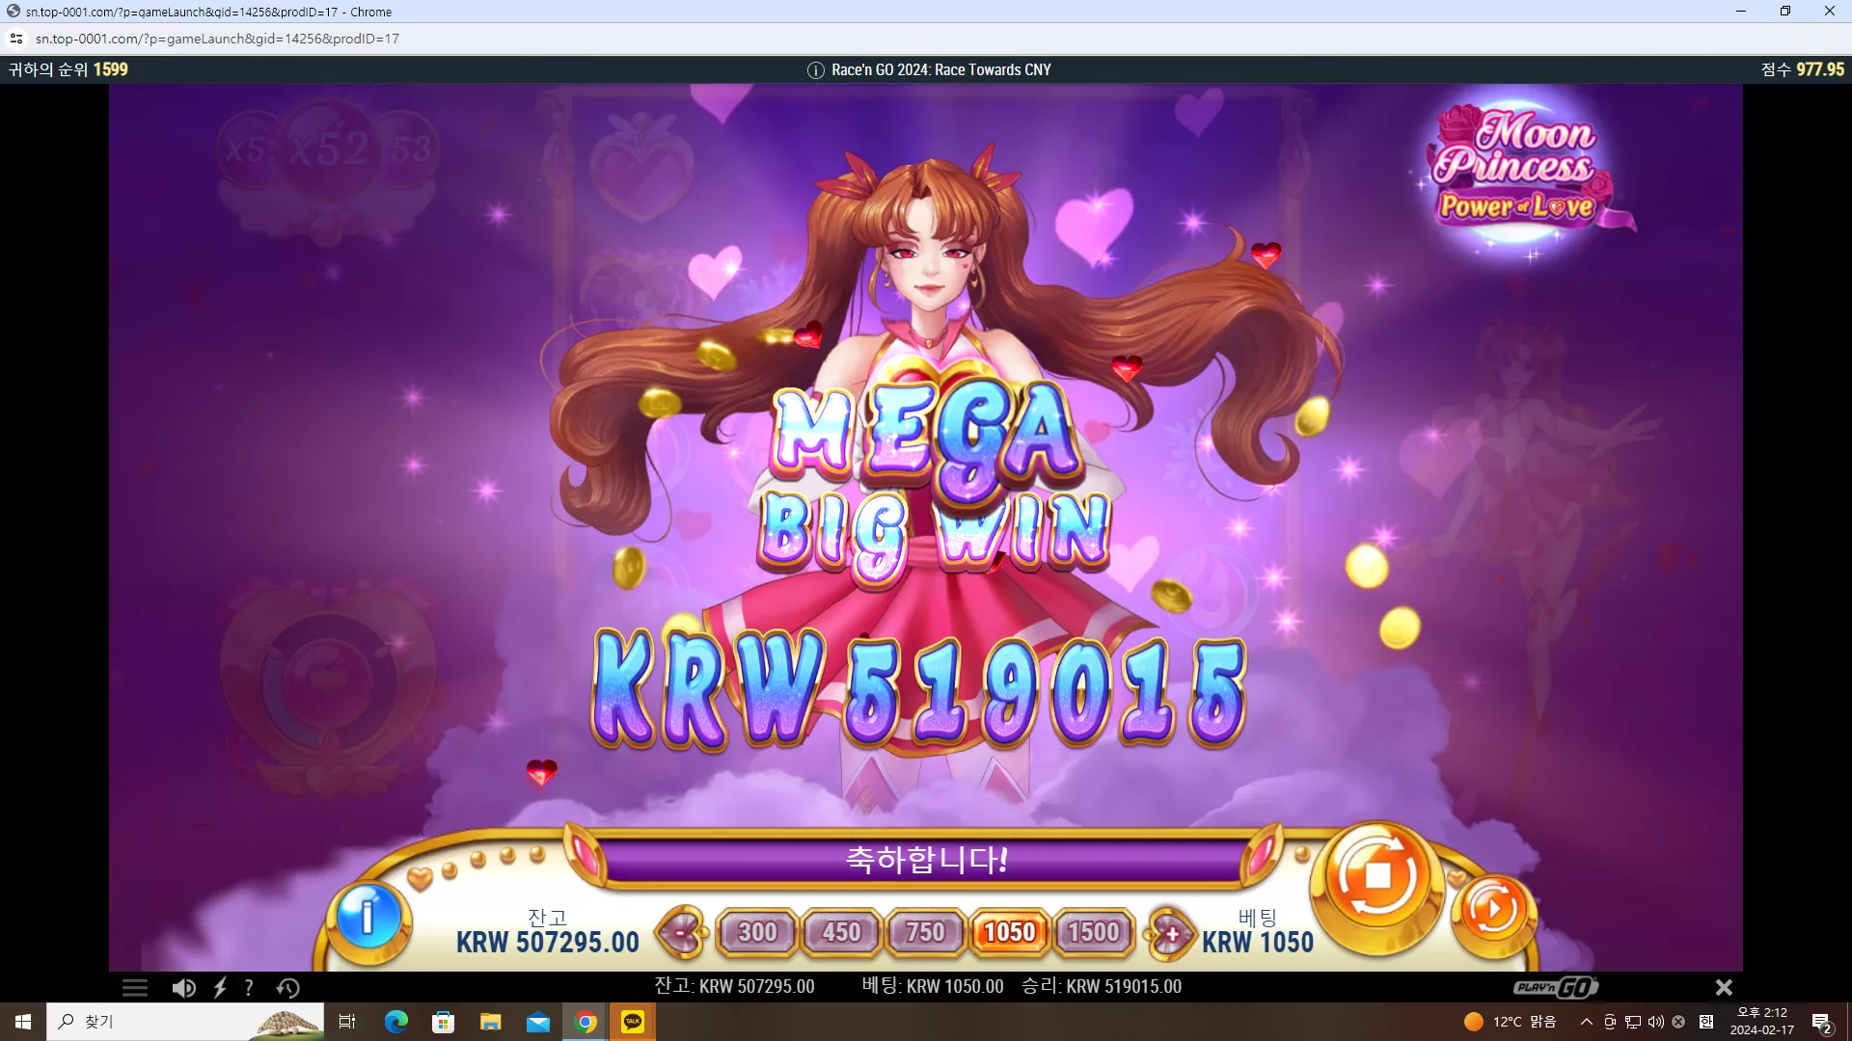This screenshot has height=1041, width=1852.
Task: Click the footer 승리: KRW 519015.00 win text
Action: [x=1102, y=986]
